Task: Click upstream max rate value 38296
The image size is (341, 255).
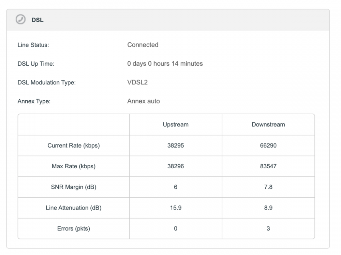Action: (x=176, y=166)
